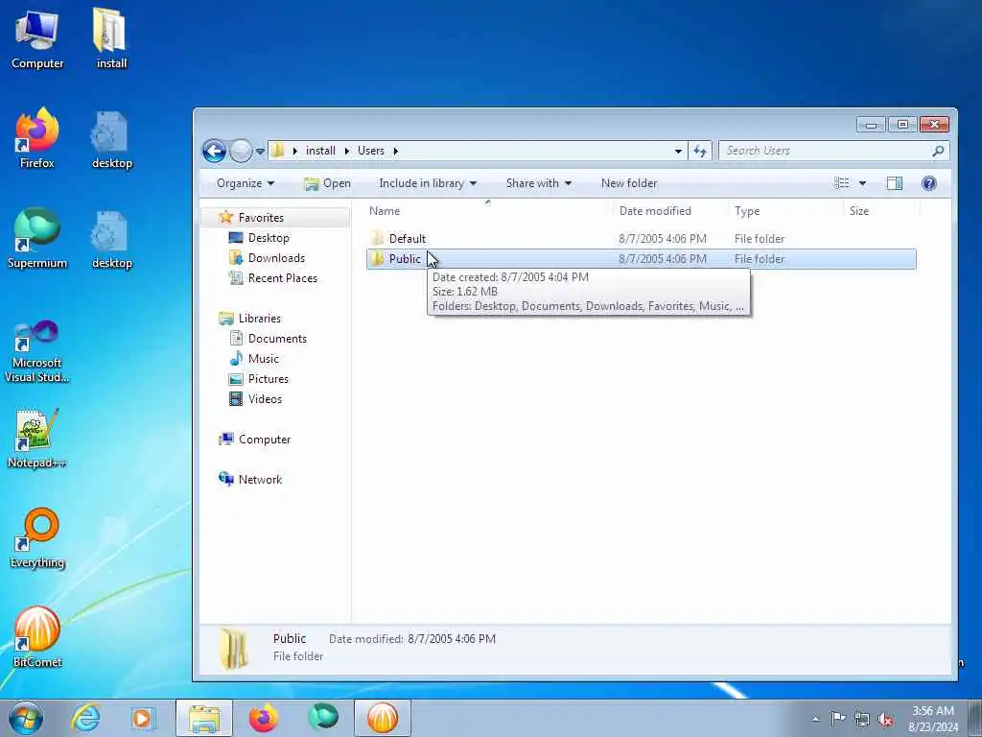This screenshot has height=737, width=982.
Task: Click the install breadcrumb segment
Action: 320,151
